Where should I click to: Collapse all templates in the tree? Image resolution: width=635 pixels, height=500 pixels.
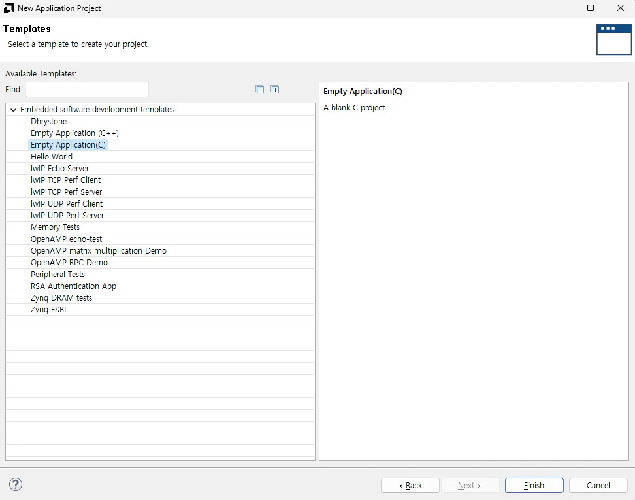259,89
